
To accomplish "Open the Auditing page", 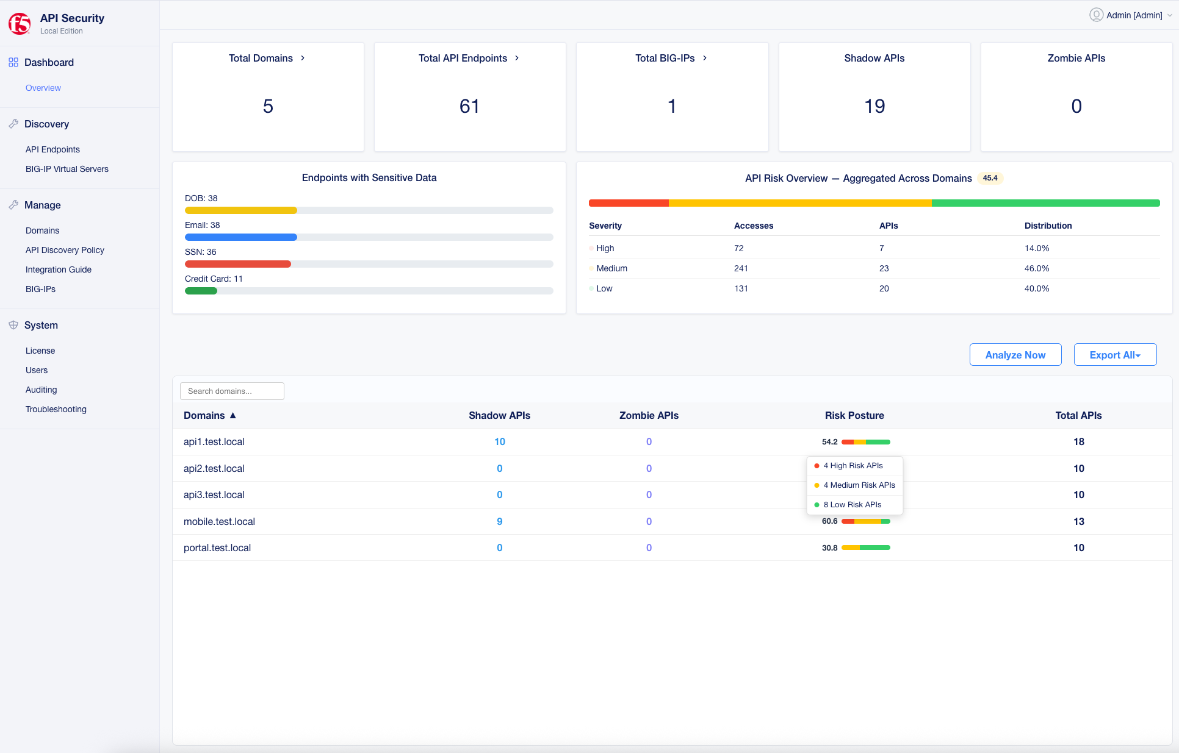I will tap(41, 390).
